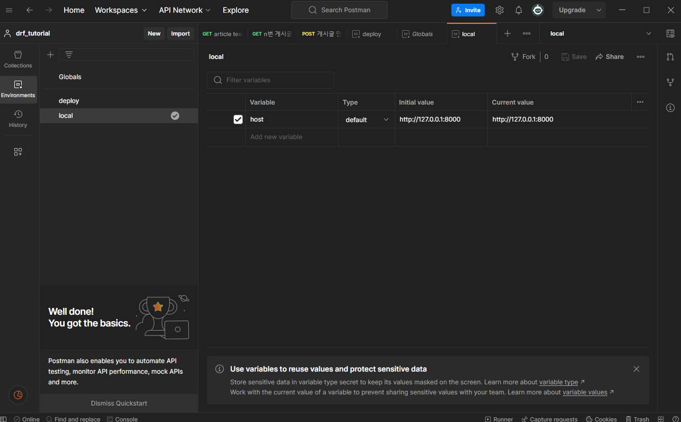Open a new tab with the plus button
This screenshot has width=681, height=422.
[508, 33]
